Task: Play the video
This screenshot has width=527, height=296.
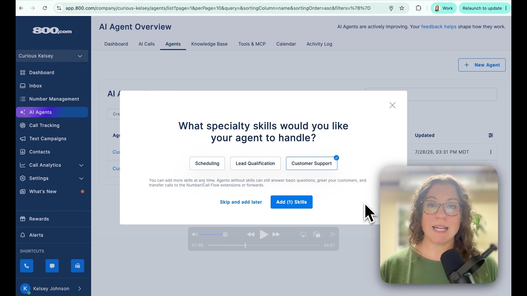Action: tap(263, 234)
